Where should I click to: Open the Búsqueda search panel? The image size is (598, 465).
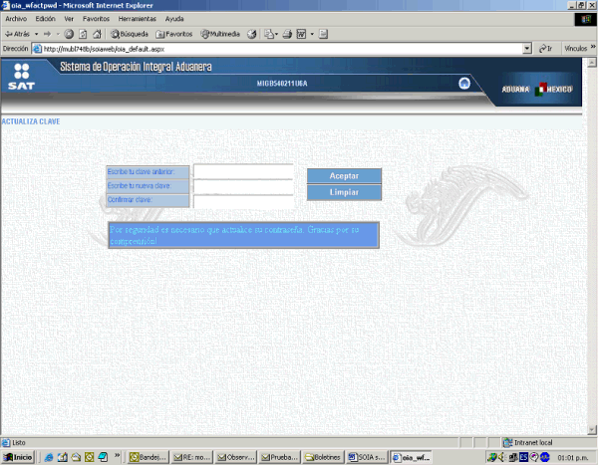pyautogui.click(x=130, y=34)
